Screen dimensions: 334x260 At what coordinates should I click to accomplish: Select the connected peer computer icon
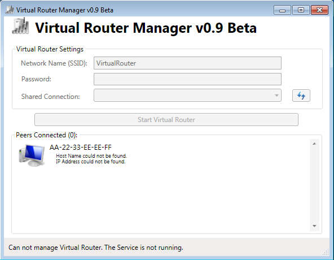tap(32, 155)
